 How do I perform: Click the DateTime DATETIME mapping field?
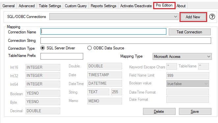(x=105, y=83)
